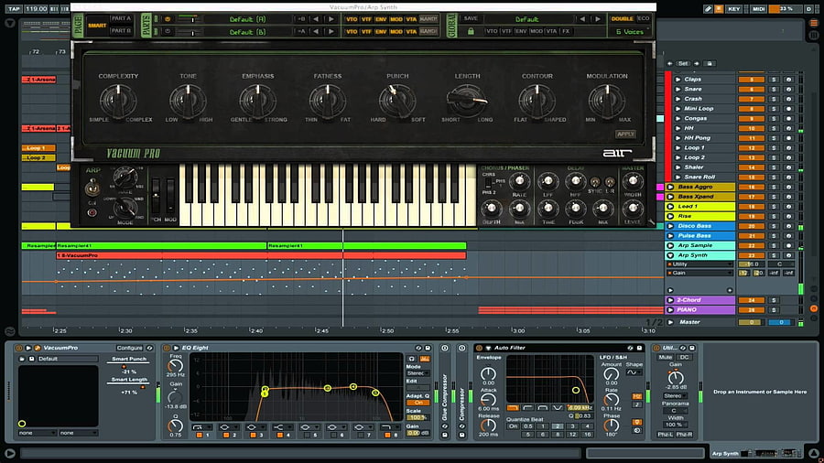Click the COMPLEXITY knob in Vacuum Pro

click(x=118, y=101)
